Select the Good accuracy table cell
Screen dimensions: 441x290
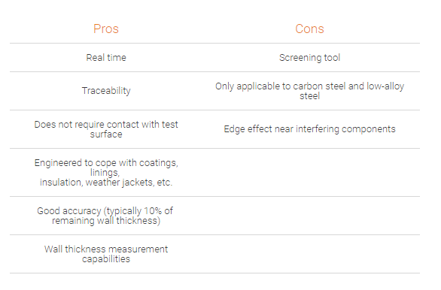pyautogui.click(x=106, y=216)
